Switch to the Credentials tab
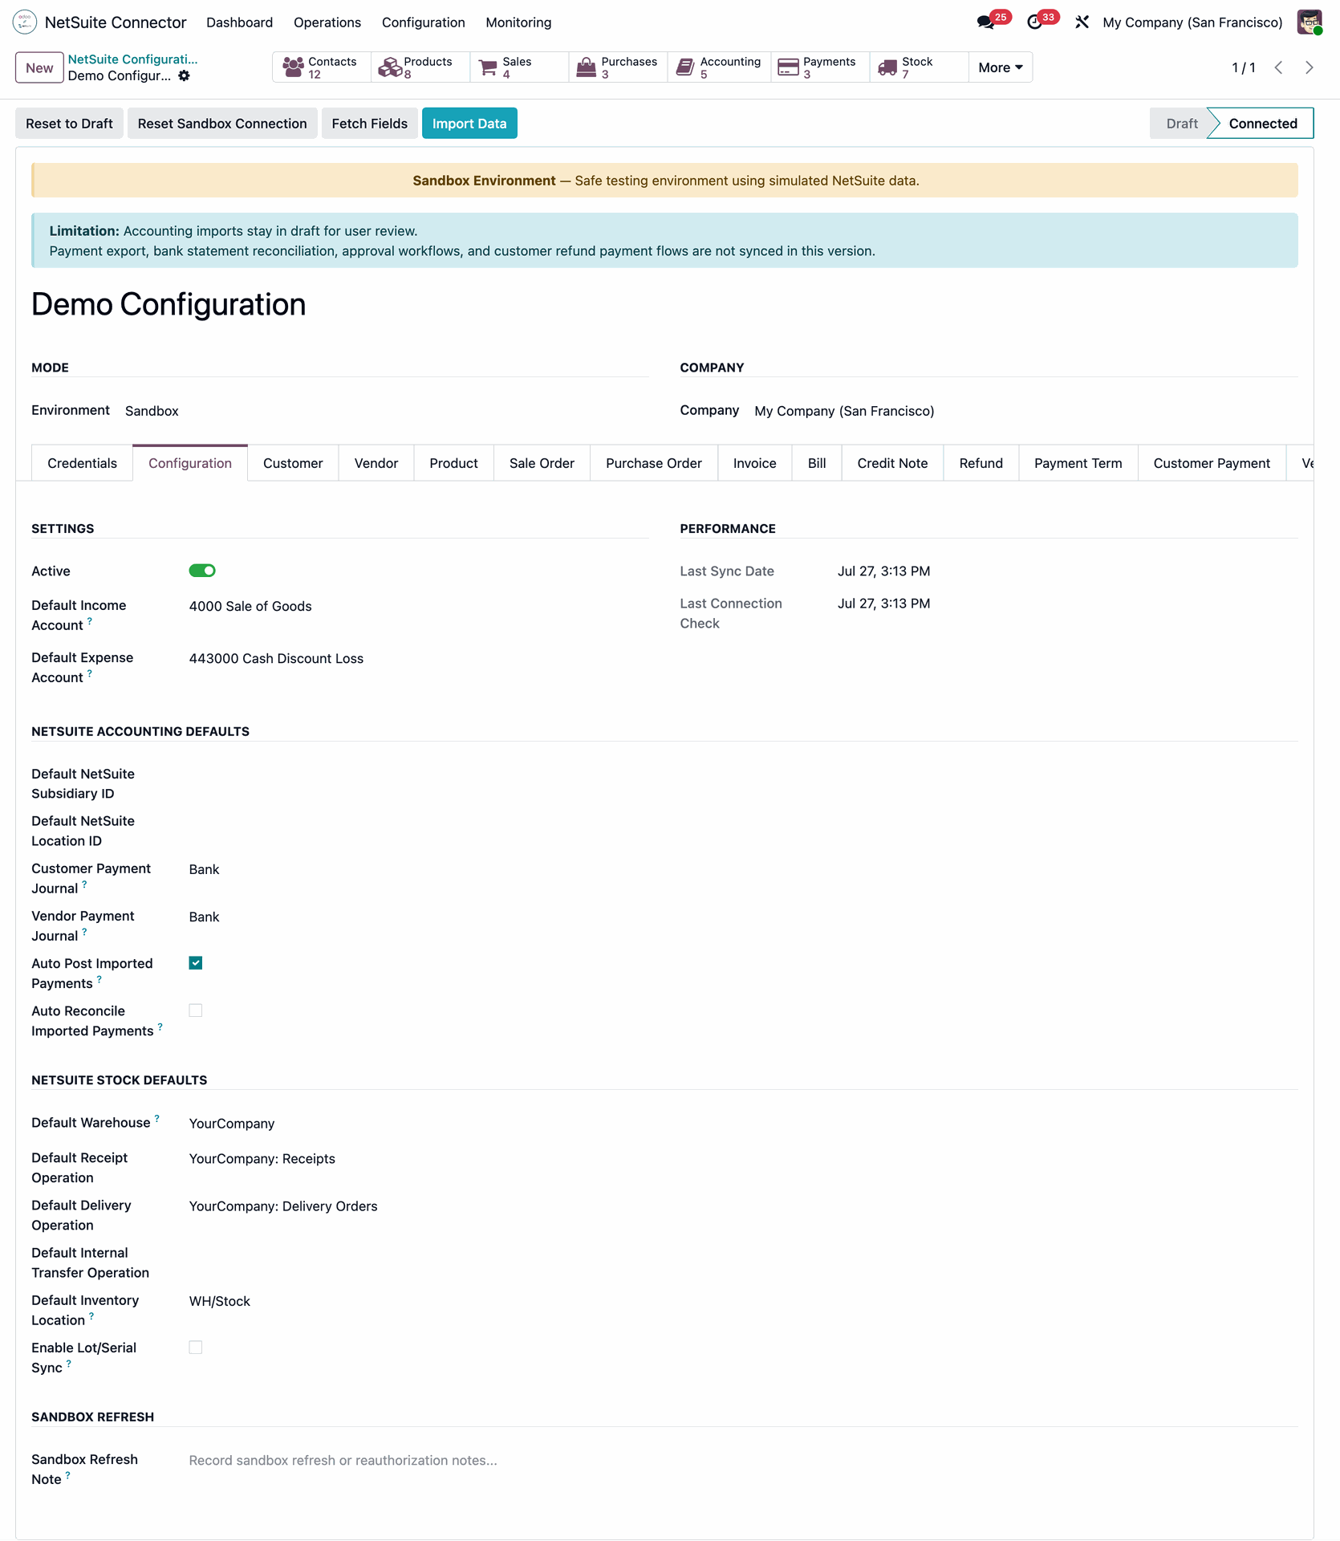 [82, 463]
